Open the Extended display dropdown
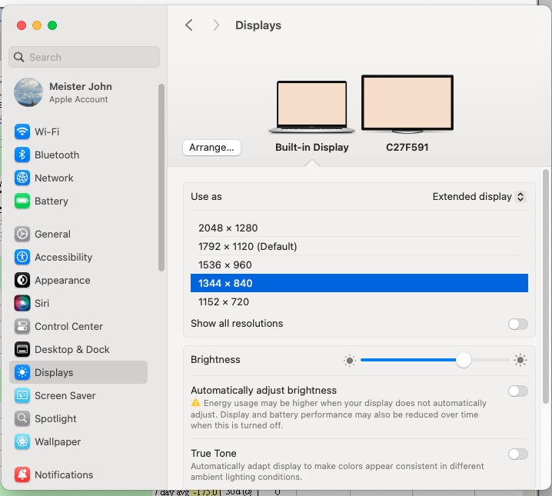Image resolution: width=552 pixels, height=496 pixels. tap(478, 197)
